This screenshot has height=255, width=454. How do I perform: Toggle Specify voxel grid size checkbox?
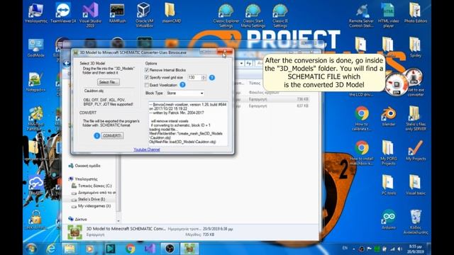(x=147, y=77)
